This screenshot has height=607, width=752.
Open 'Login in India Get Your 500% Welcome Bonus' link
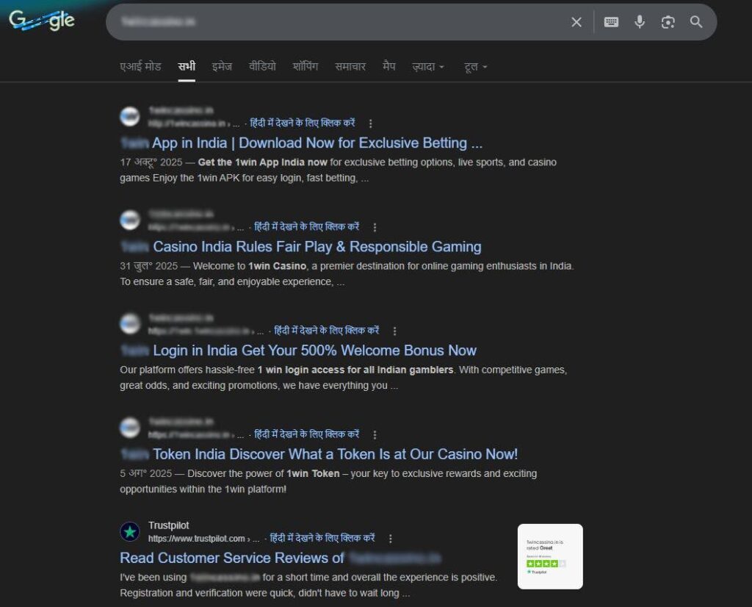tap(314, 351)
